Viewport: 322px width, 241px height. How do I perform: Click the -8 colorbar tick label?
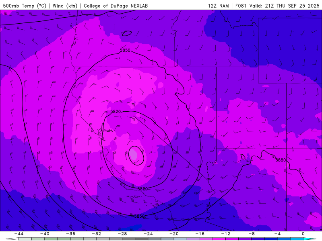[252, 234]
